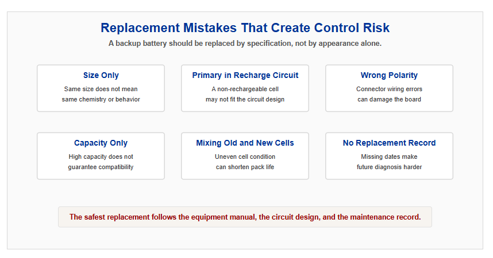The width and height of the screenshot is (493, 258).
Task: Click the 'Wrong Polarity' card heading
Action: click(389, 75)
